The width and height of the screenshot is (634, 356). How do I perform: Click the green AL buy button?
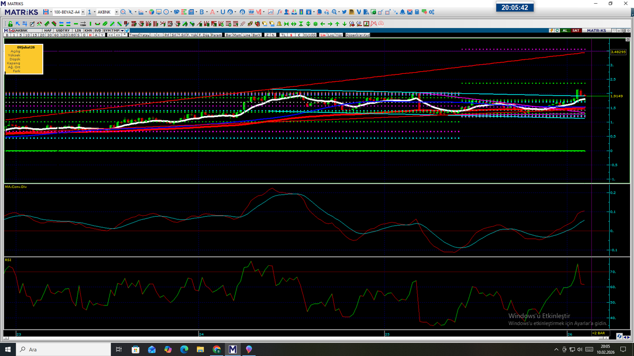[565, 30]
